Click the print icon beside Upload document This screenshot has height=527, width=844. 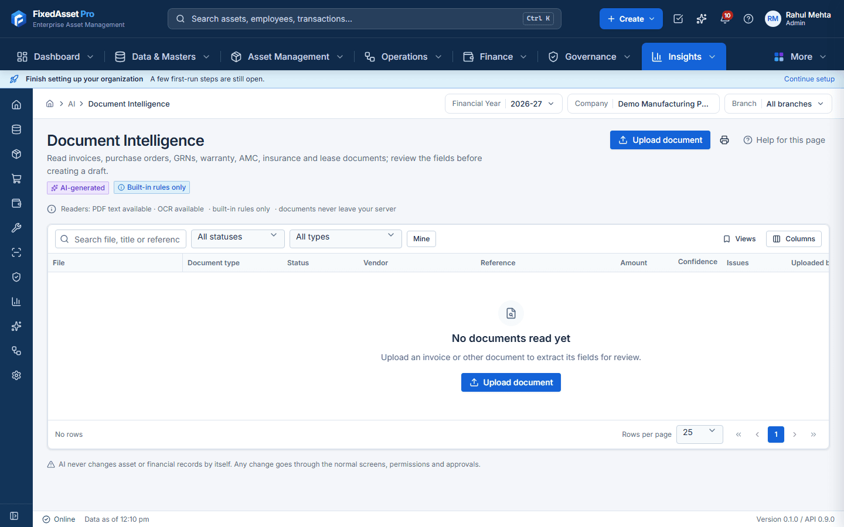coord(724,140)
